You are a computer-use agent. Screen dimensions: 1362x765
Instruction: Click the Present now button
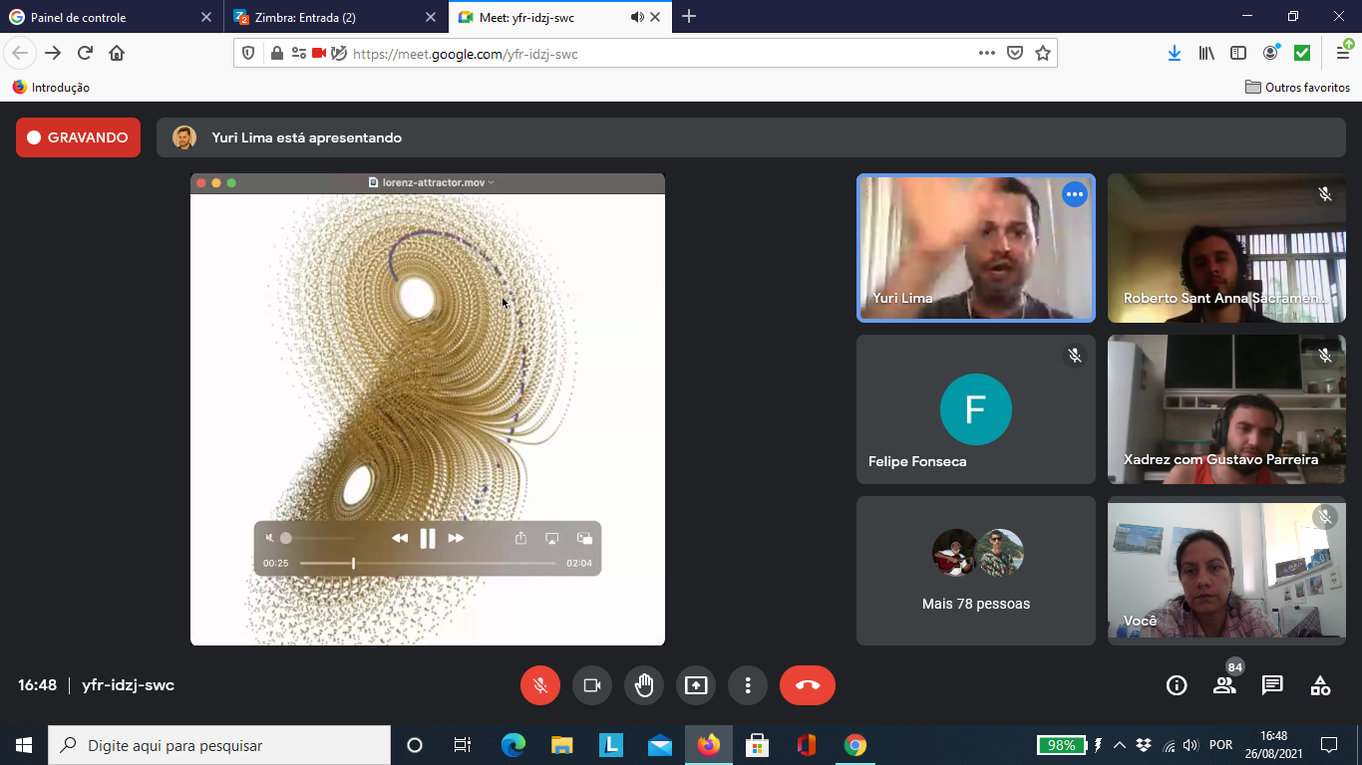696,685
